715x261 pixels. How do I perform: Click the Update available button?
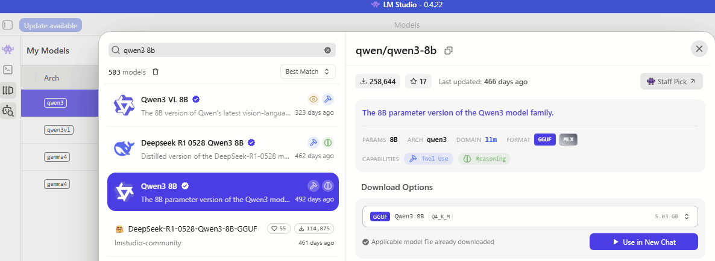pos(51,25)
